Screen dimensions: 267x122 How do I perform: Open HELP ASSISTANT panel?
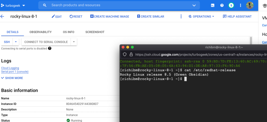237,17
